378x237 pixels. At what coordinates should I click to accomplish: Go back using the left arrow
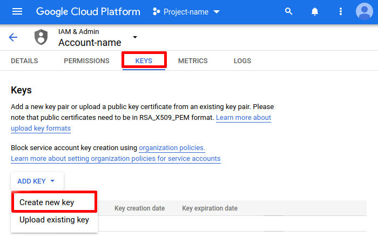13,37
